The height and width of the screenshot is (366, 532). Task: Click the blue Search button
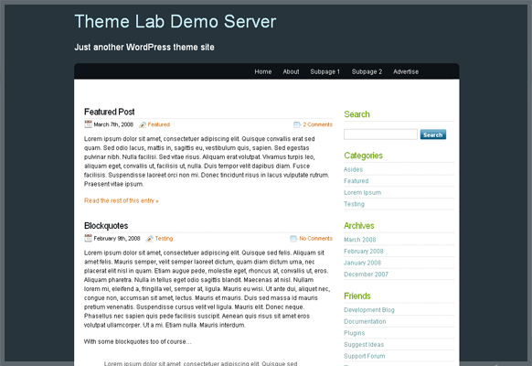coord(433,135)
